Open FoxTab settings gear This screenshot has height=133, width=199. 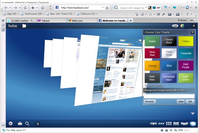pyautogui.click(x=11, y=124)
